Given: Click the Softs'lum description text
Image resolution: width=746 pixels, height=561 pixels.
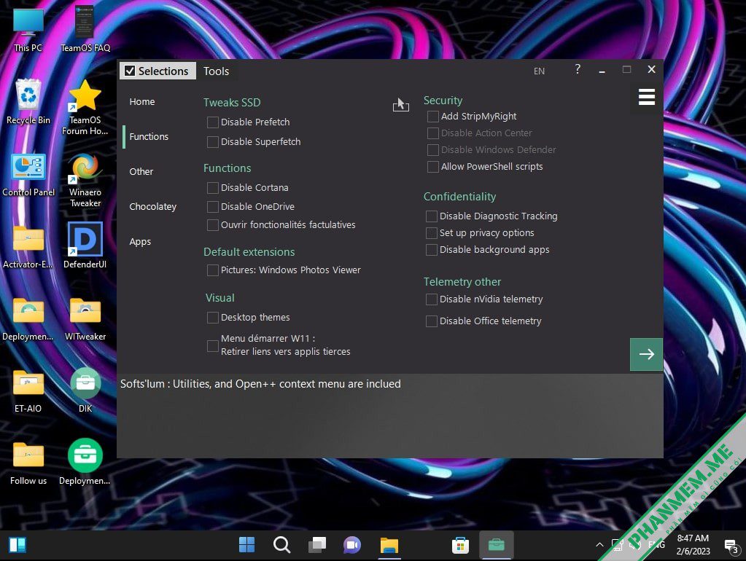Looking at the screenshot, I should 260,384.
